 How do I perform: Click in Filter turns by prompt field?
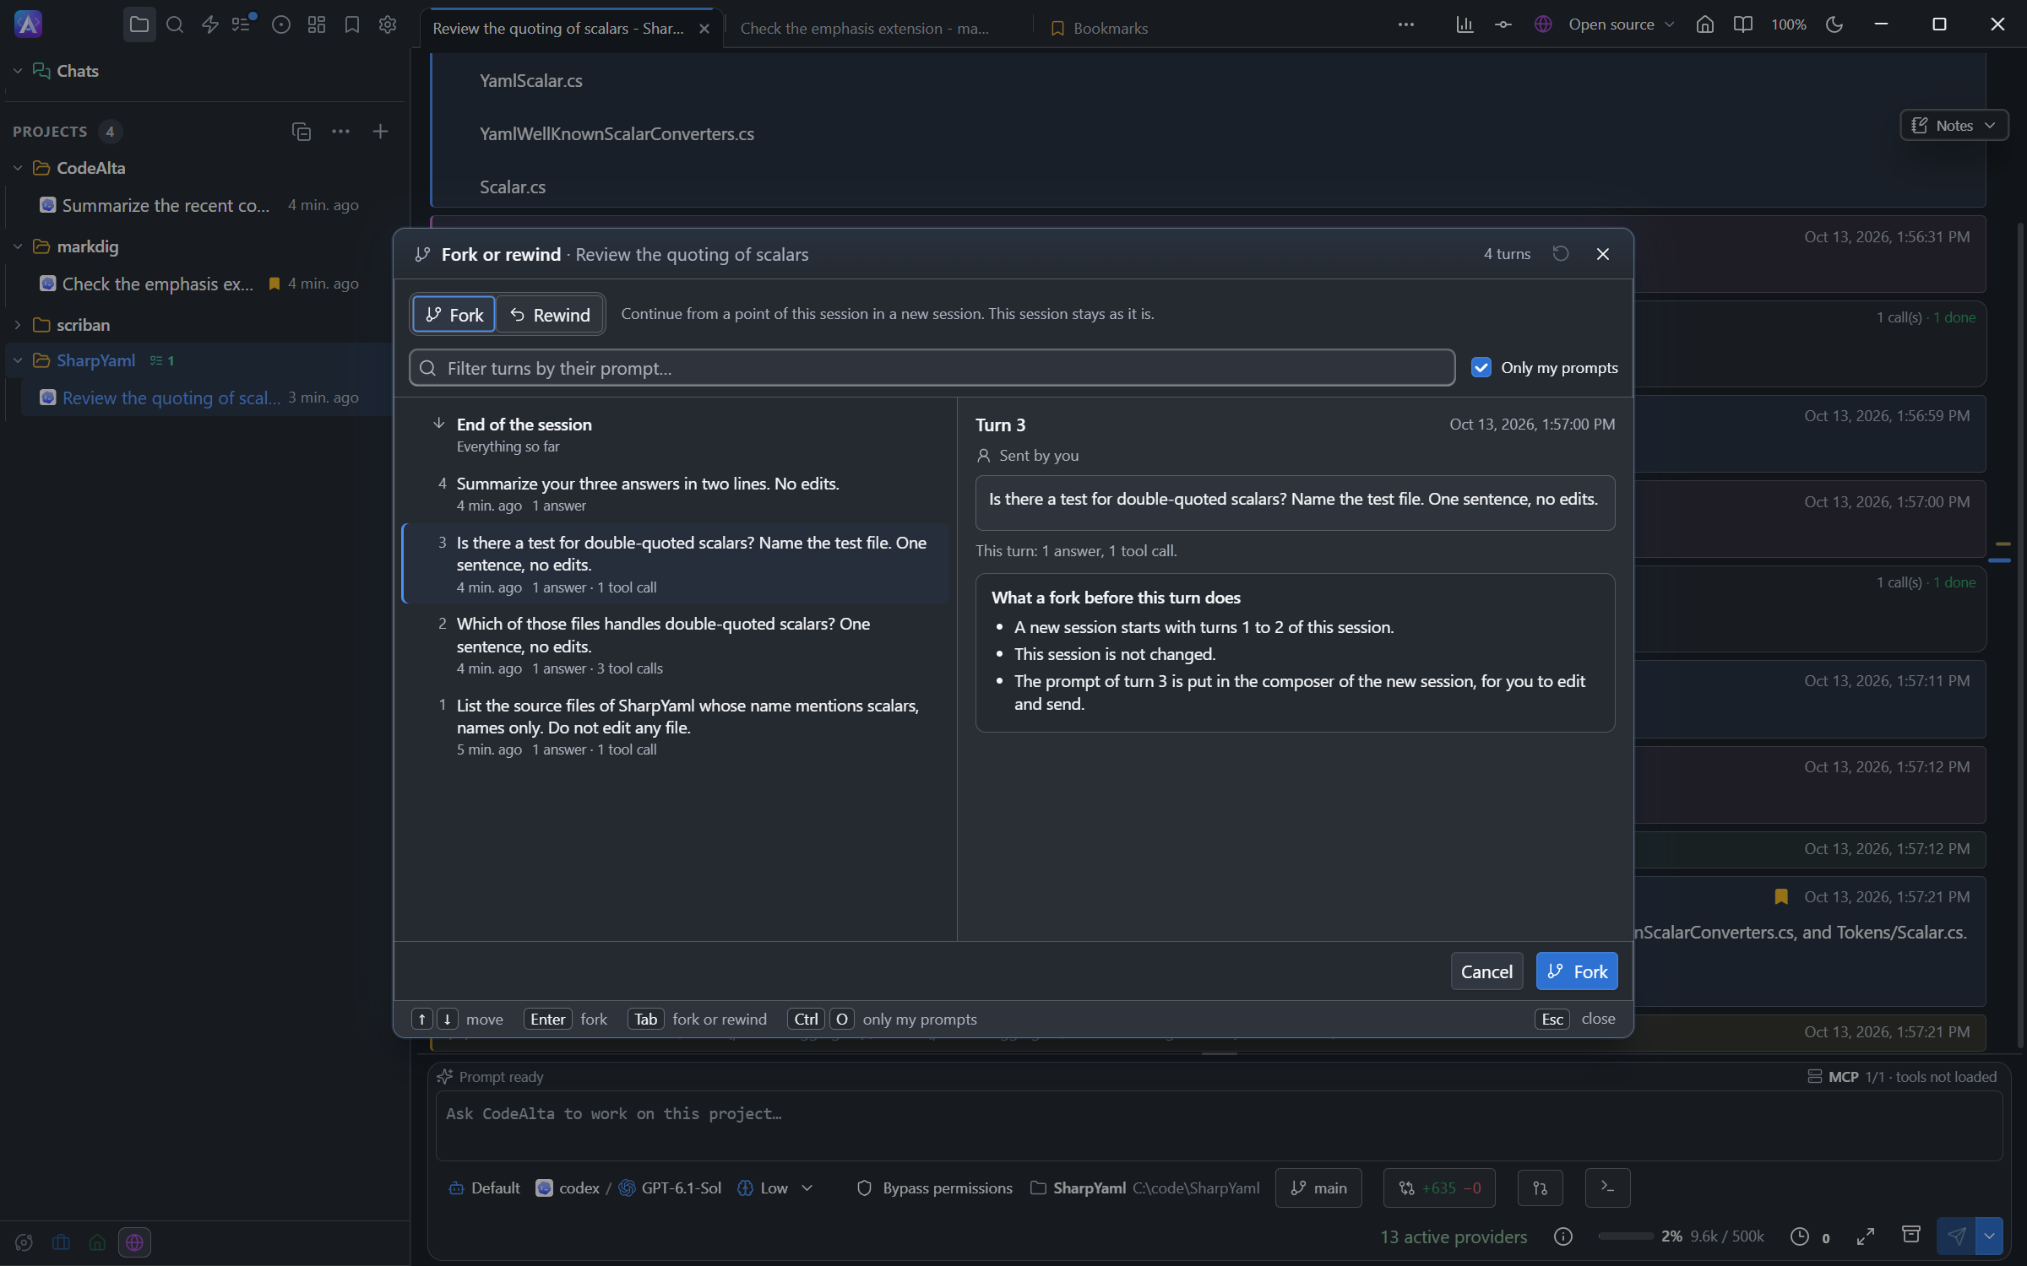pyautogui.click(x=932, y=368)
